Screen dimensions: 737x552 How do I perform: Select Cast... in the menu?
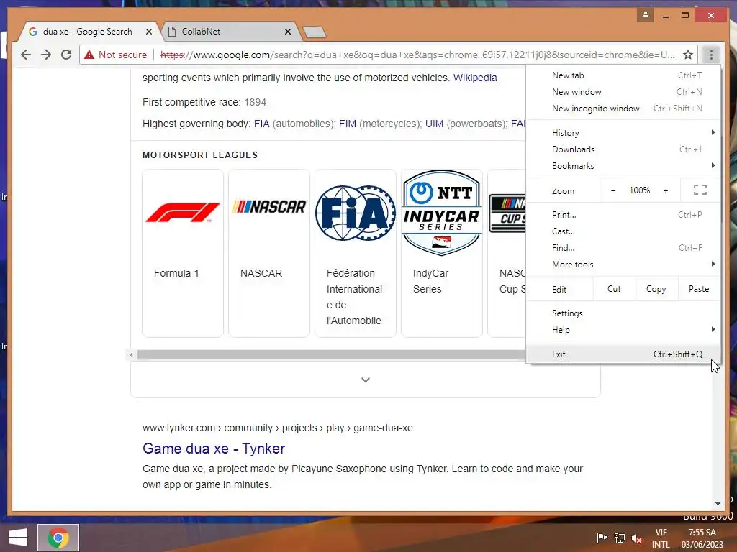pyautogui.click(x=623, y=231)
